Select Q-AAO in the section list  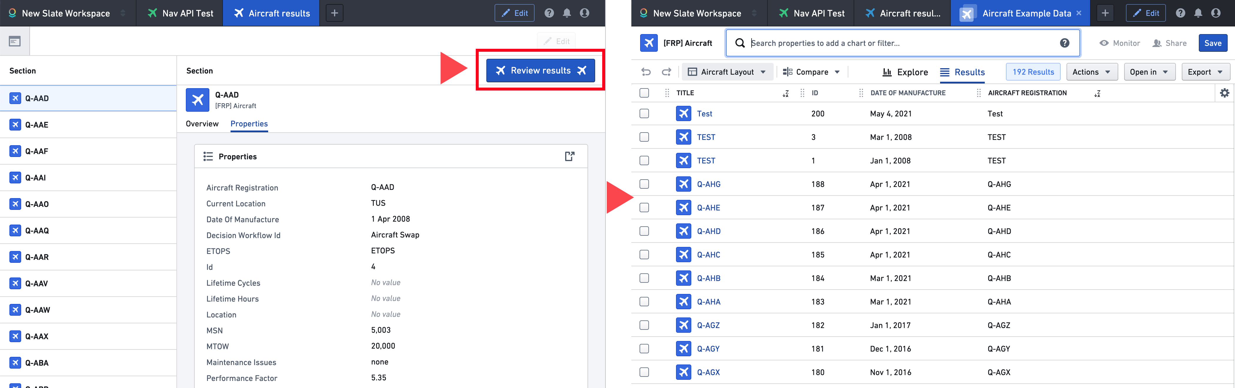point(88,204)
